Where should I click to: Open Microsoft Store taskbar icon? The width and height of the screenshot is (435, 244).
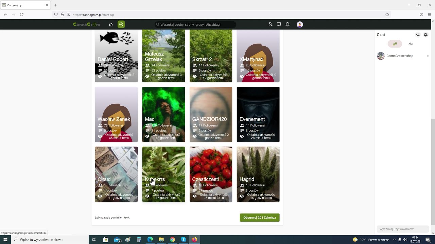tap(106, 240)
